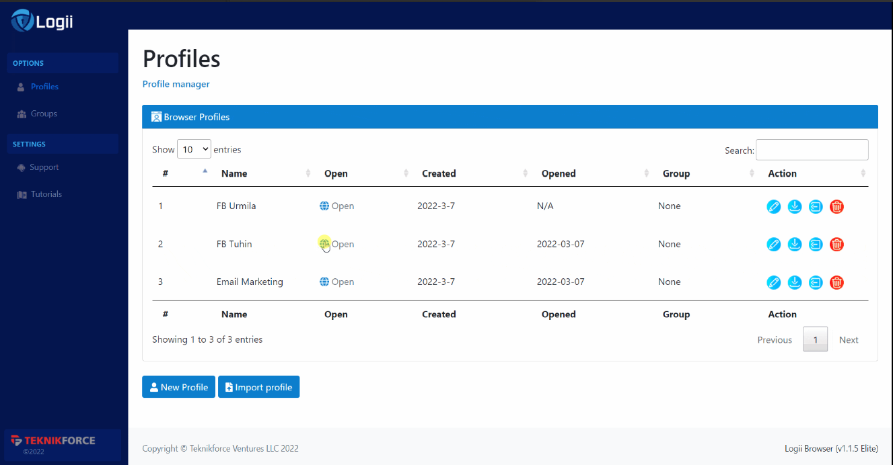Click the Showing 1 to 3 entries text
The width and height of the screenshot is (893, 465).
(207, 339)
